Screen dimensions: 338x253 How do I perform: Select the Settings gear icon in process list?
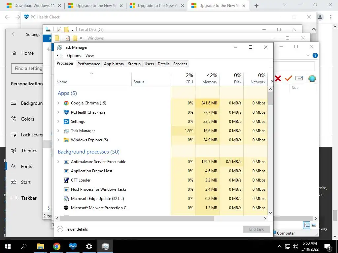pyautogui.click(x=66, y=122)
